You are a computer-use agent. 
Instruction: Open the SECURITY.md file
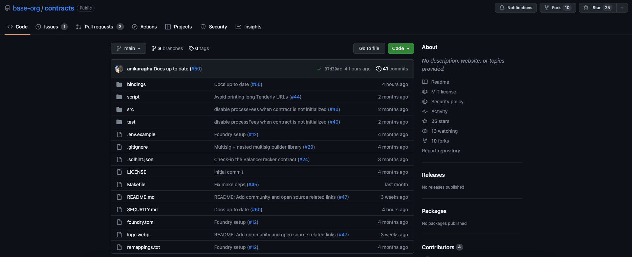point(142,210)
